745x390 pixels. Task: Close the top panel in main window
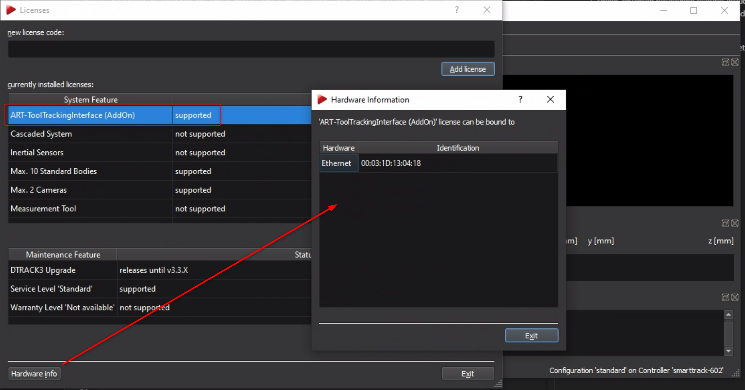[x=735, y=62]
